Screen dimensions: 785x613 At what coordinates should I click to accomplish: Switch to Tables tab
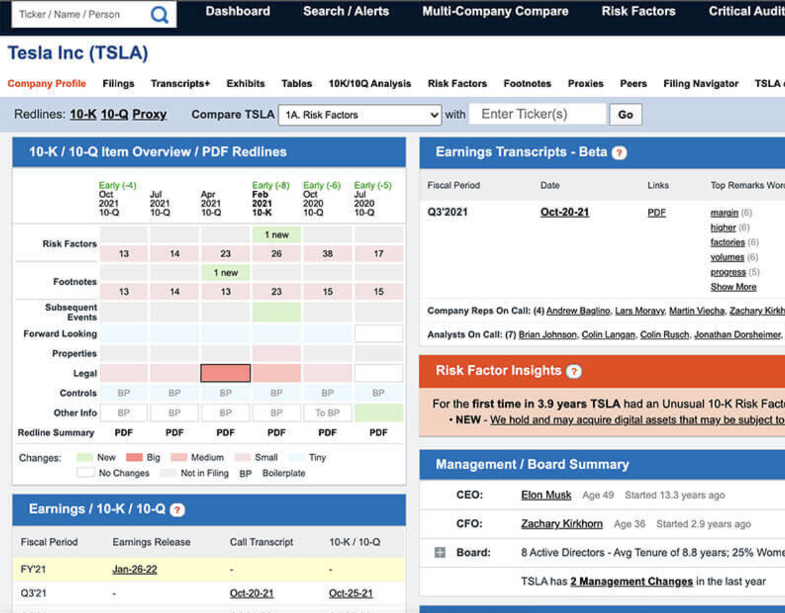click(x=297, y=83)
